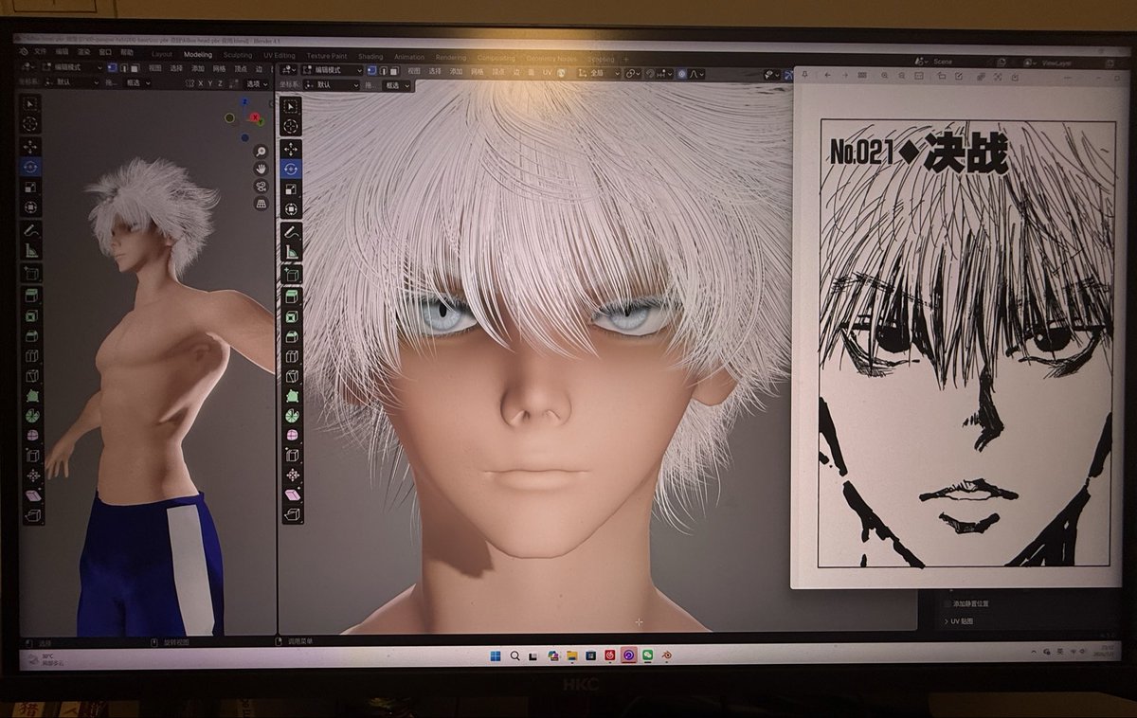Image resolution: width=1137 pixels, height=718 pixels.
Task: Open 全局 transform orientation dropdown
Action: click(x=599, y=73)
